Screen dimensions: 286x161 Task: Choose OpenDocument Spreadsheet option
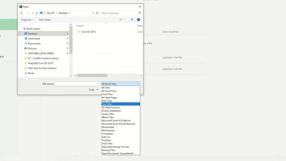[121, 153]
